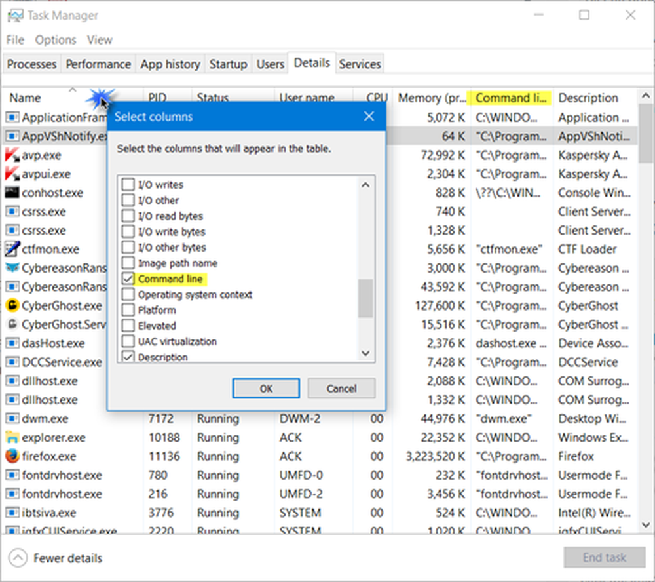Click the explorer.exe folder icon
Screen dimensions: 655x582
(12, 437)
